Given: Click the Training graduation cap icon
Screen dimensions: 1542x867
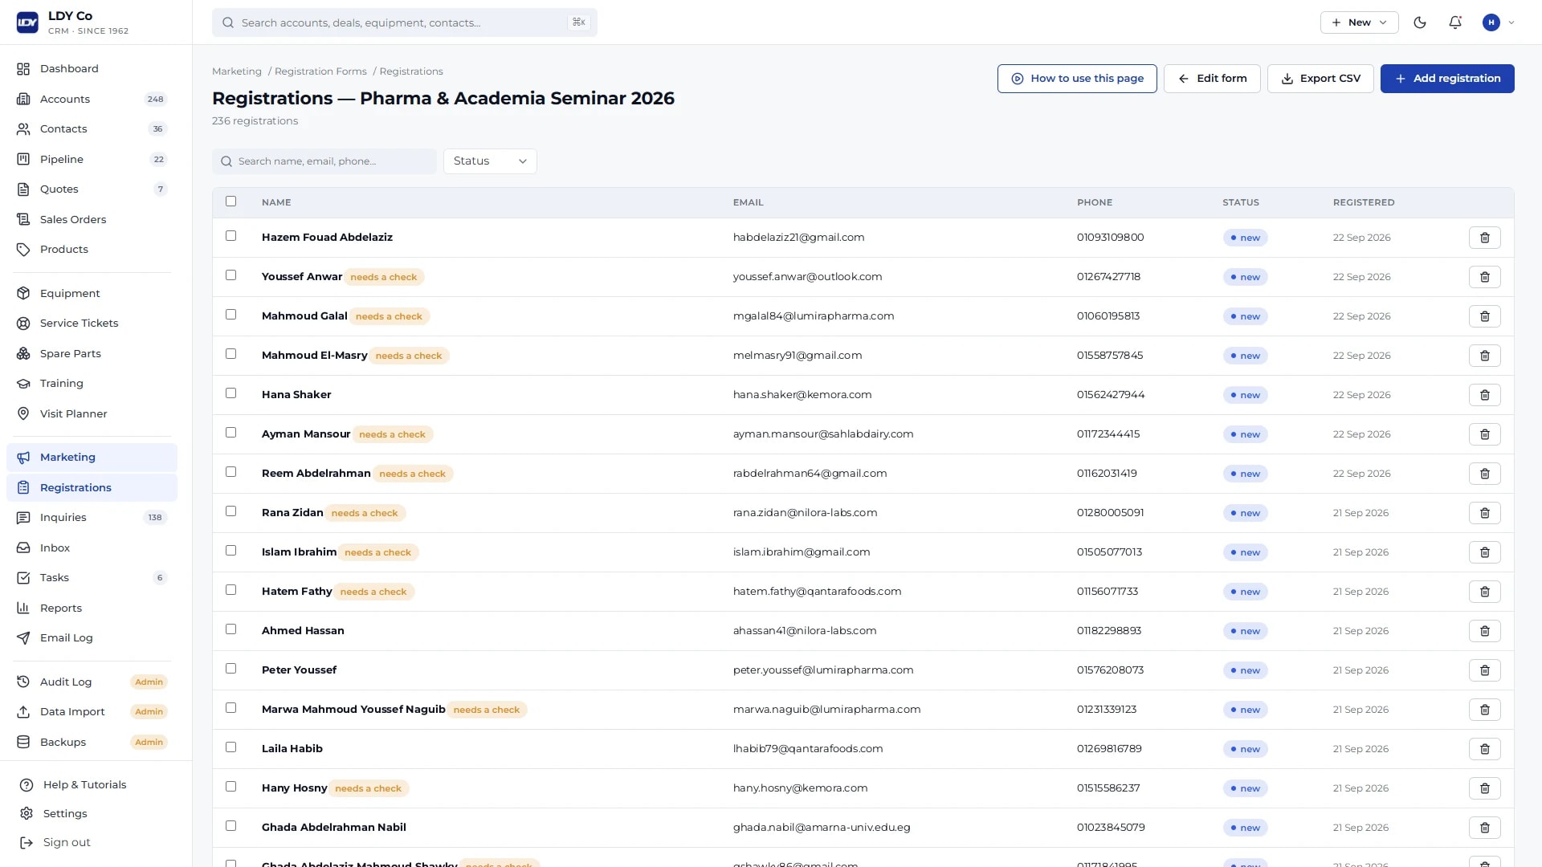Looking at the screenshot, I should tap(23, 384).
